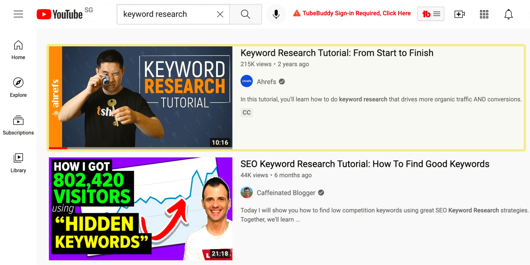The width and height of the screenshot is (530, 265).
Task: Open Library in the sidebar
Action: point(18,163)
